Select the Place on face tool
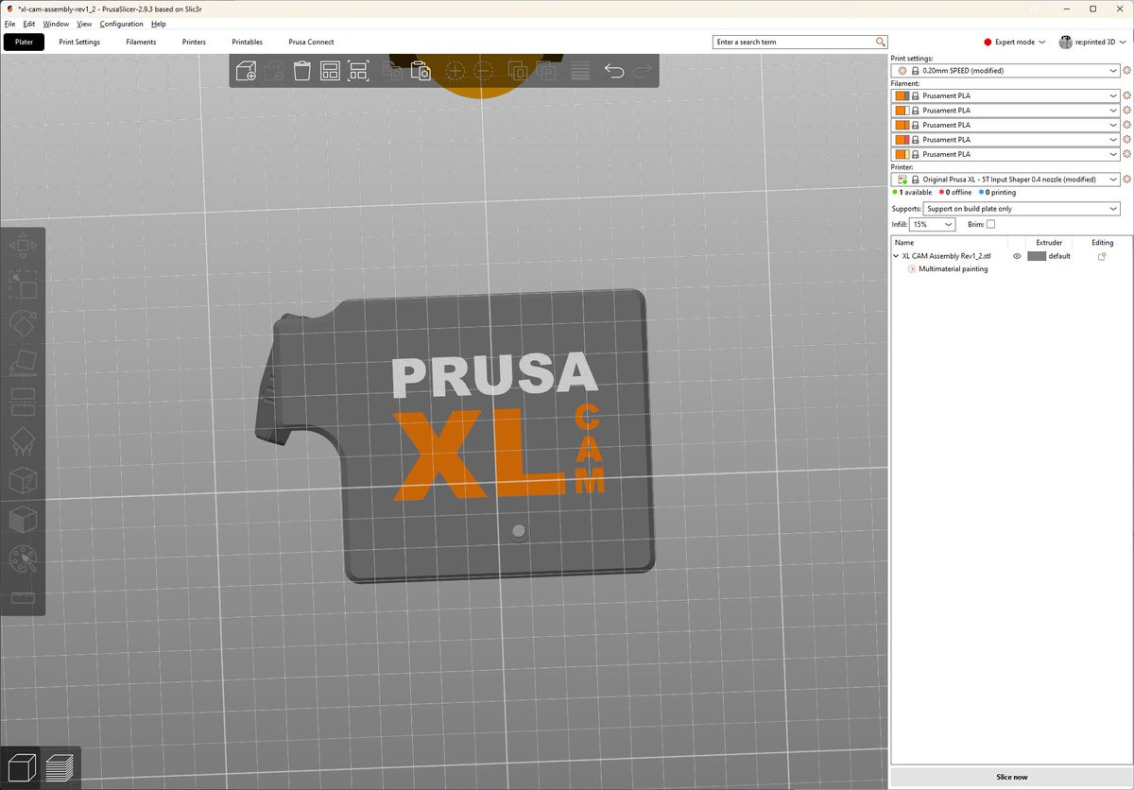Image resolution: width=1134 pixels, height=790 pixels. 23,361
